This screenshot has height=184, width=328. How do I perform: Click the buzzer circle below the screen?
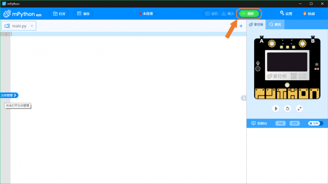click(x=287, y=85)
